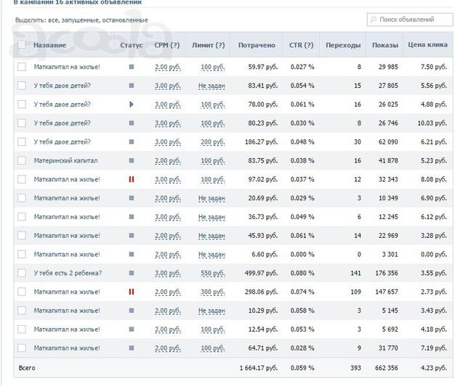Sort by the Потрачено column header

coord(257,45)
